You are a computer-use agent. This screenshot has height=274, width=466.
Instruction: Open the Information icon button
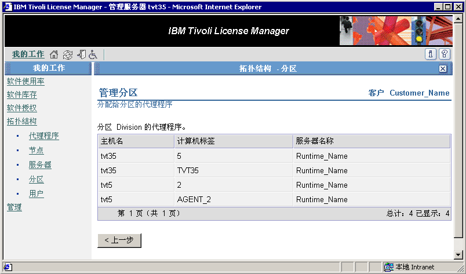pos(430,54)
